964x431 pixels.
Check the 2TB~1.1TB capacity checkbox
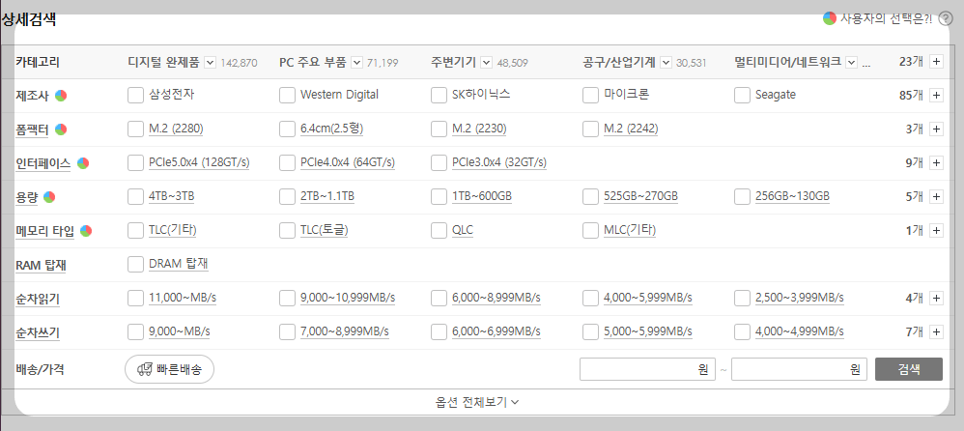287,197
